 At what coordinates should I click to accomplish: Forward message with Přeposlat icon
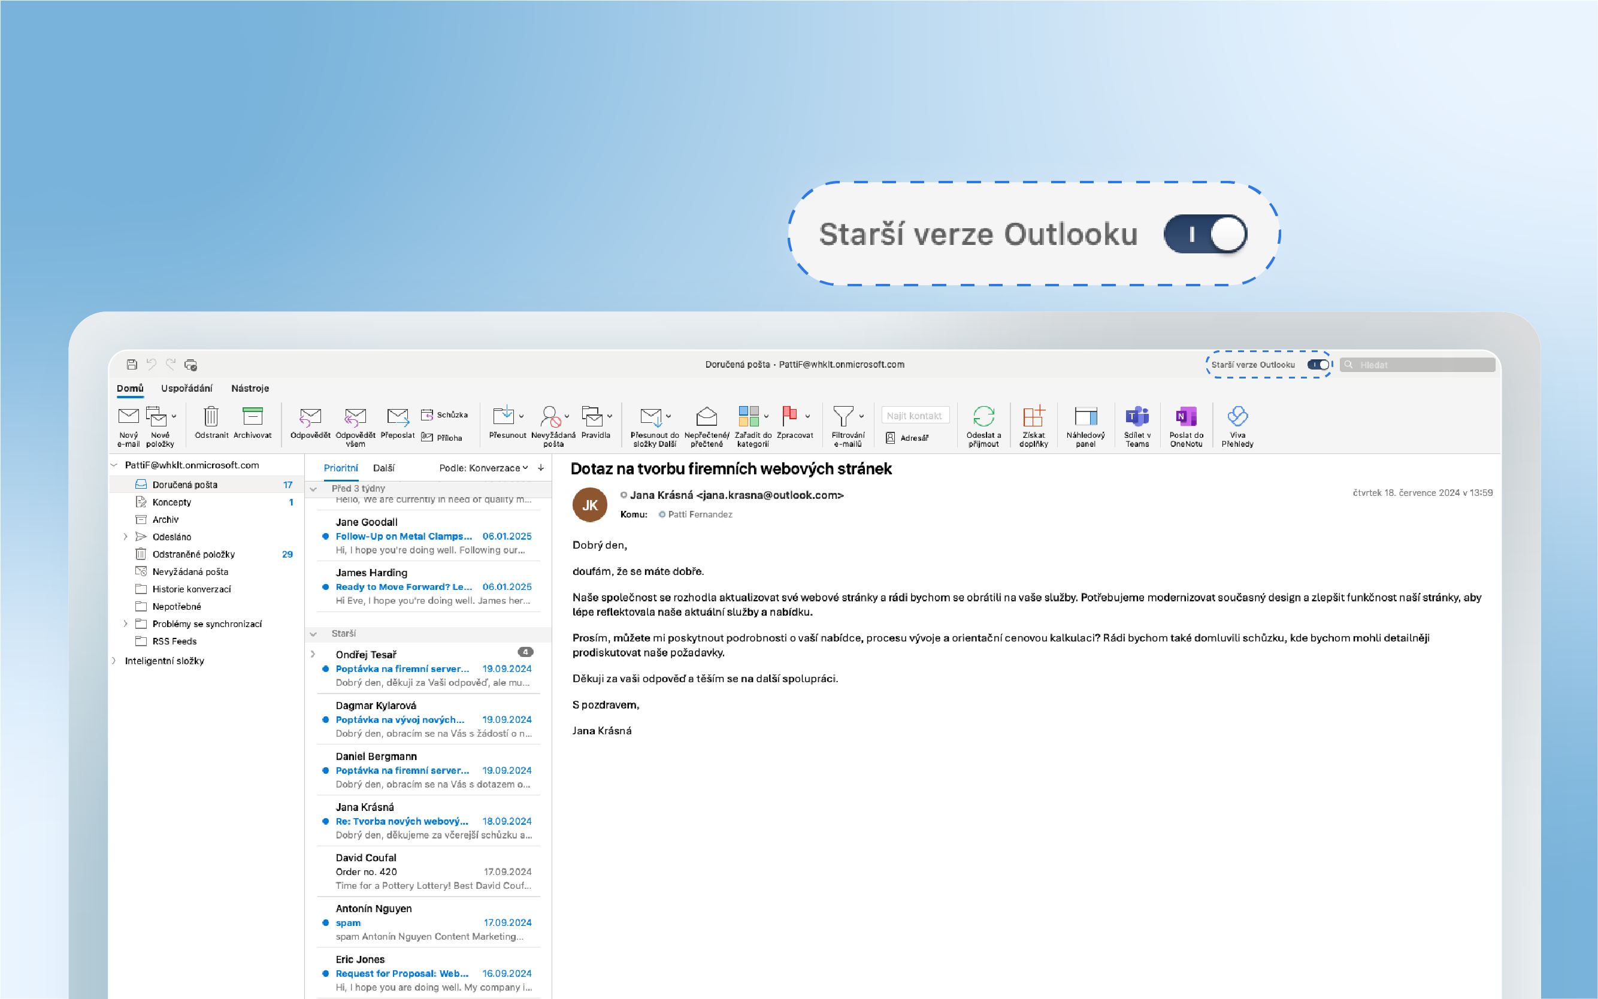pos(398,416)
